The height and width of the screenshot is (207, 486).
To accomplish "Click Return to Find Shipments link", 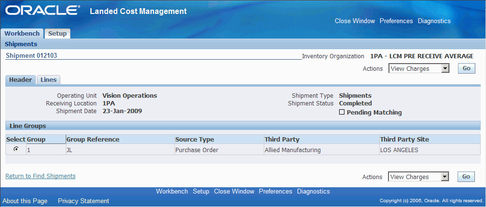I will 41,176.
